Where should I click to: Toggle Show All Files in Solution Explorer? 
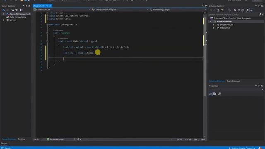pos(242,10)
